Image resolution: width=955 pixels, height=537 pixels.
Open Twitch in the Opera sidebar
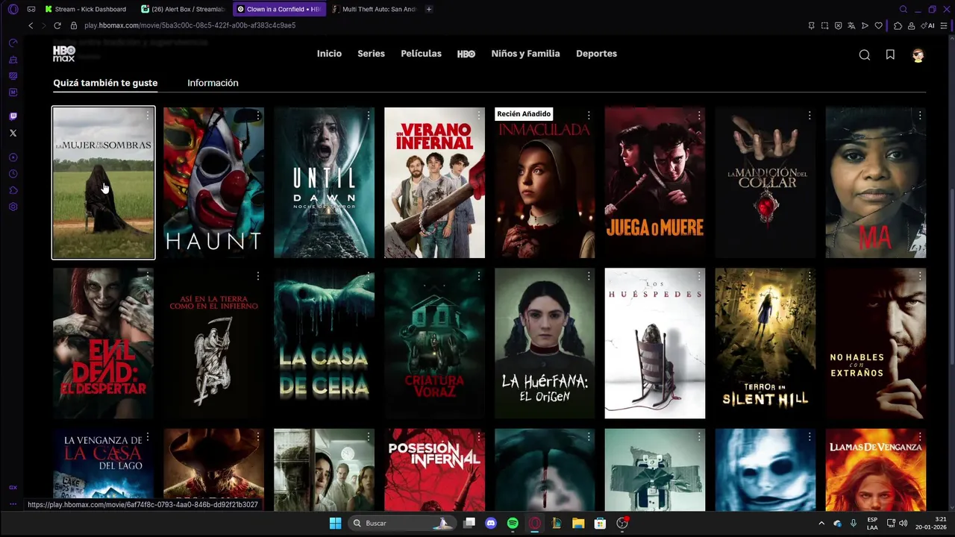point(13,116)
